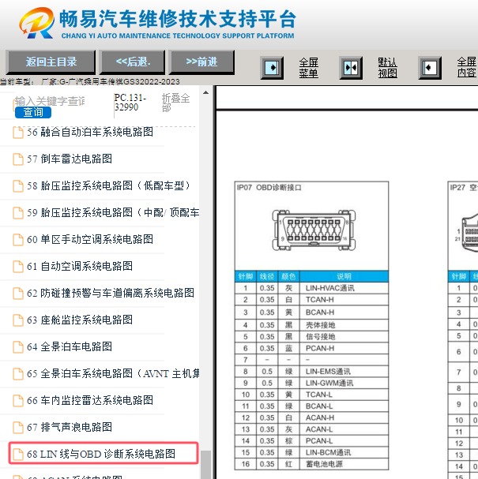The image size is (478, 479).
Task: Open 63 座舱监控系统电路图
Action: coord(80,320)
